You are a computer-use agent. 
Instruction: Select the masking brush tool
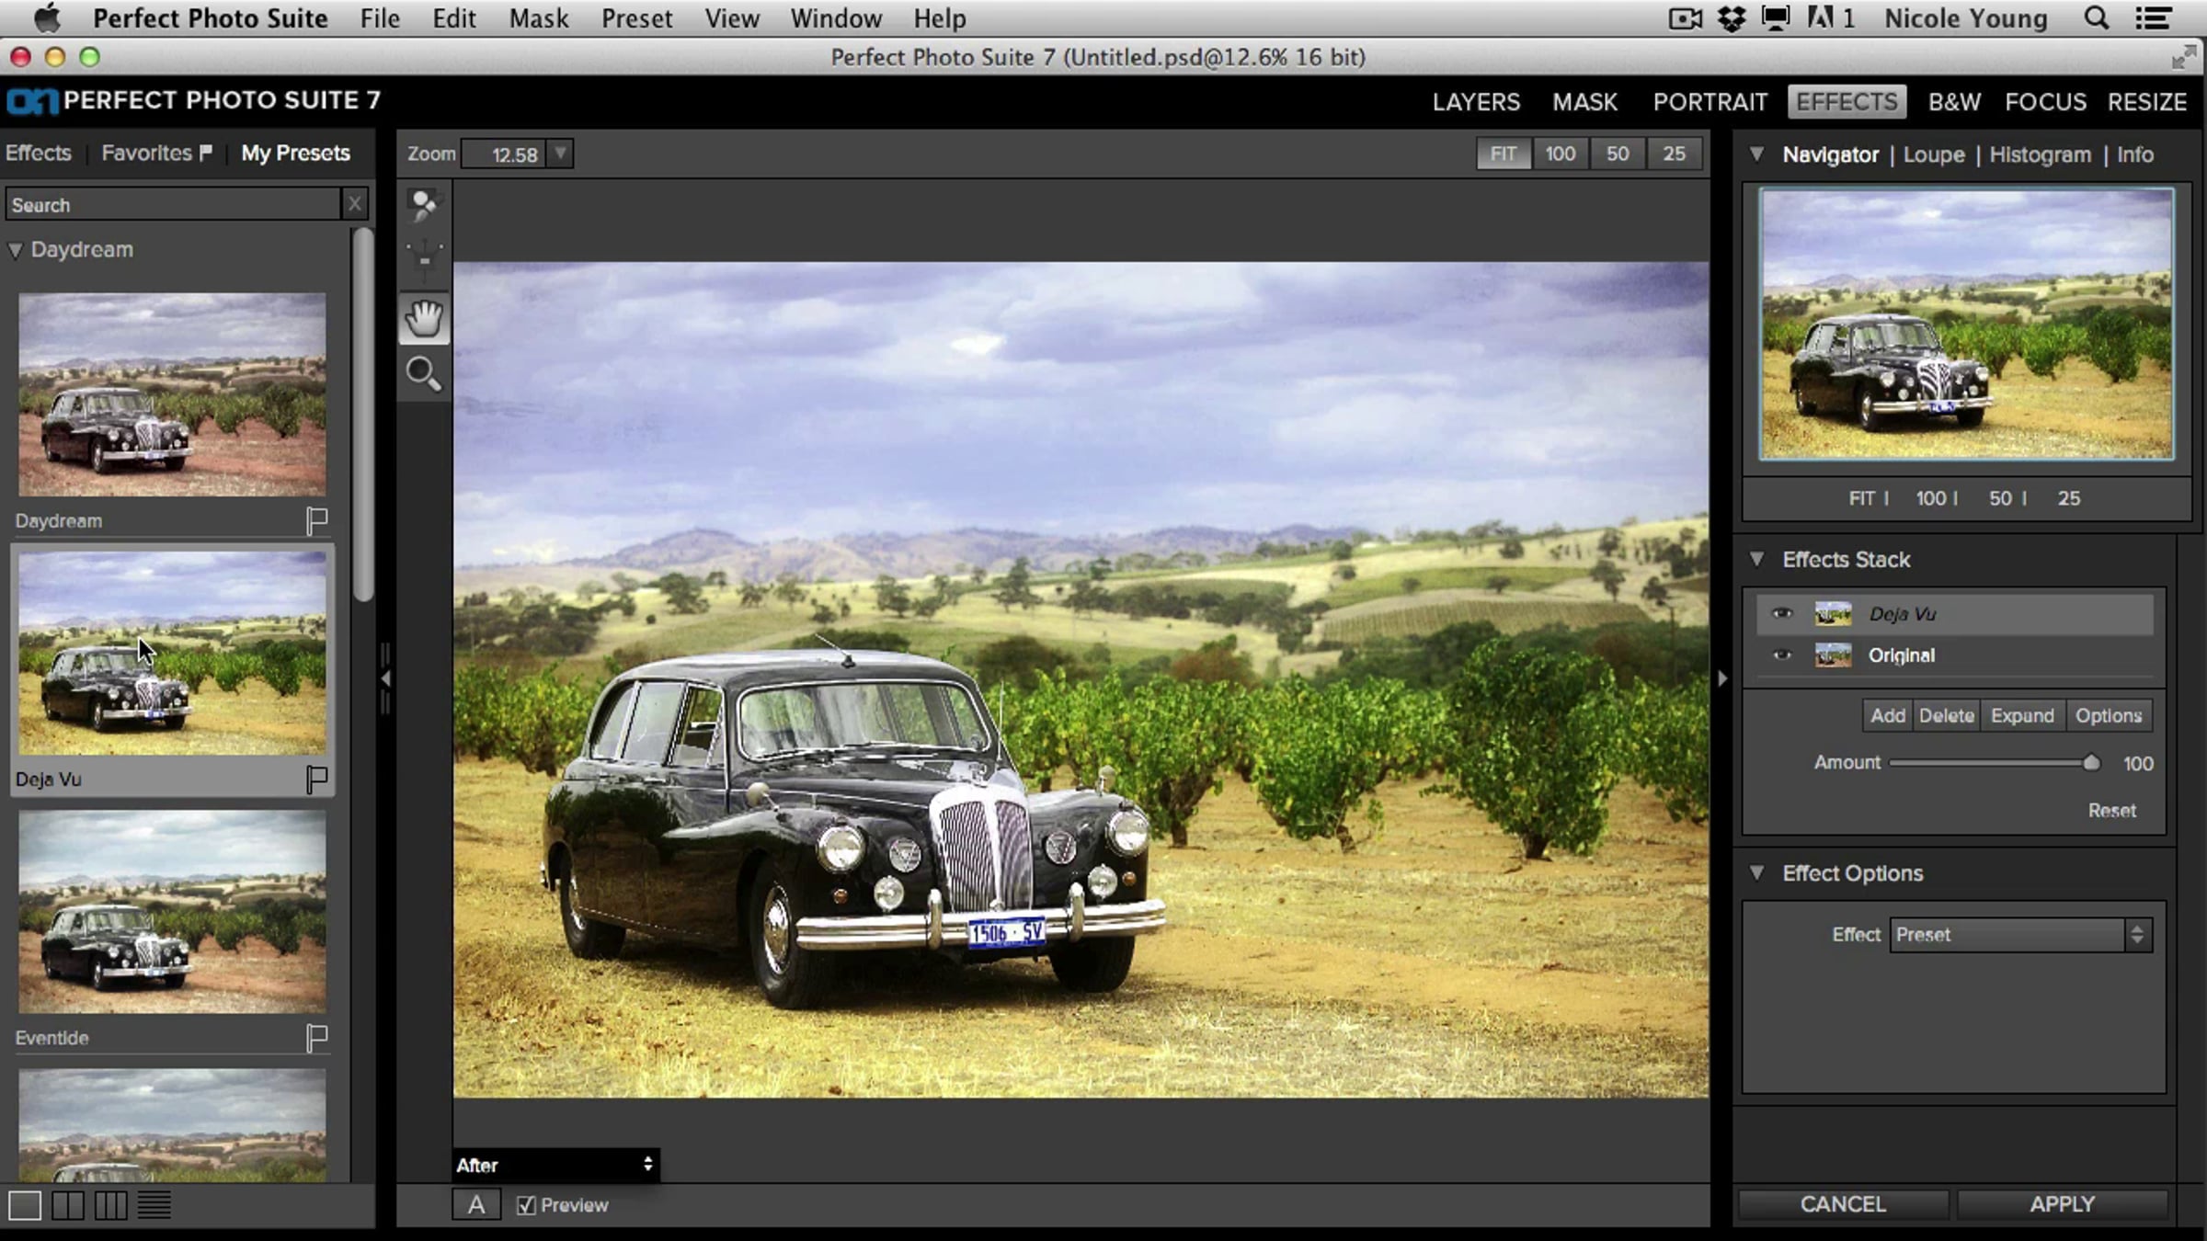tap(424, 205)
